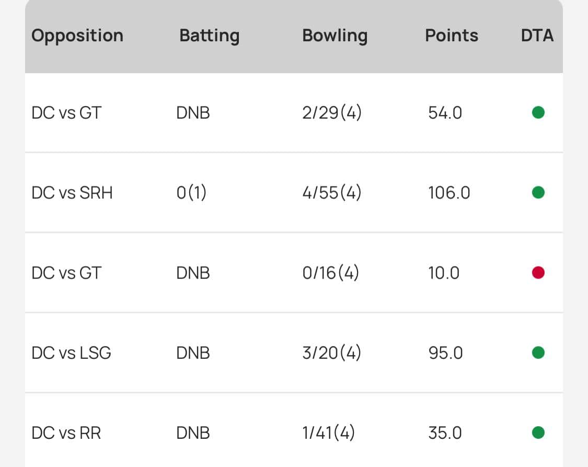Click the 0(1) batting score
Viewport: 588px width, 467px height.
pyautogui.click(x=191, y=193)
